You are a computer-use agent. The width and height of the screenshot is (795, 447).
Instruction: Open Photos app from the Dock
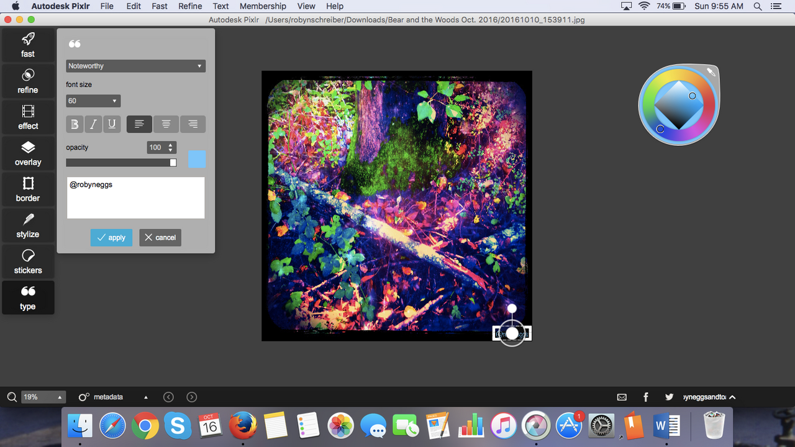(x=340, y=426)
